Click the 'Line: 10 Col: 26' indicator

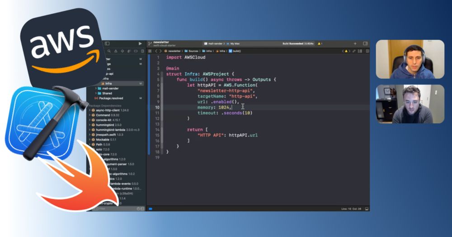[351, 209]
